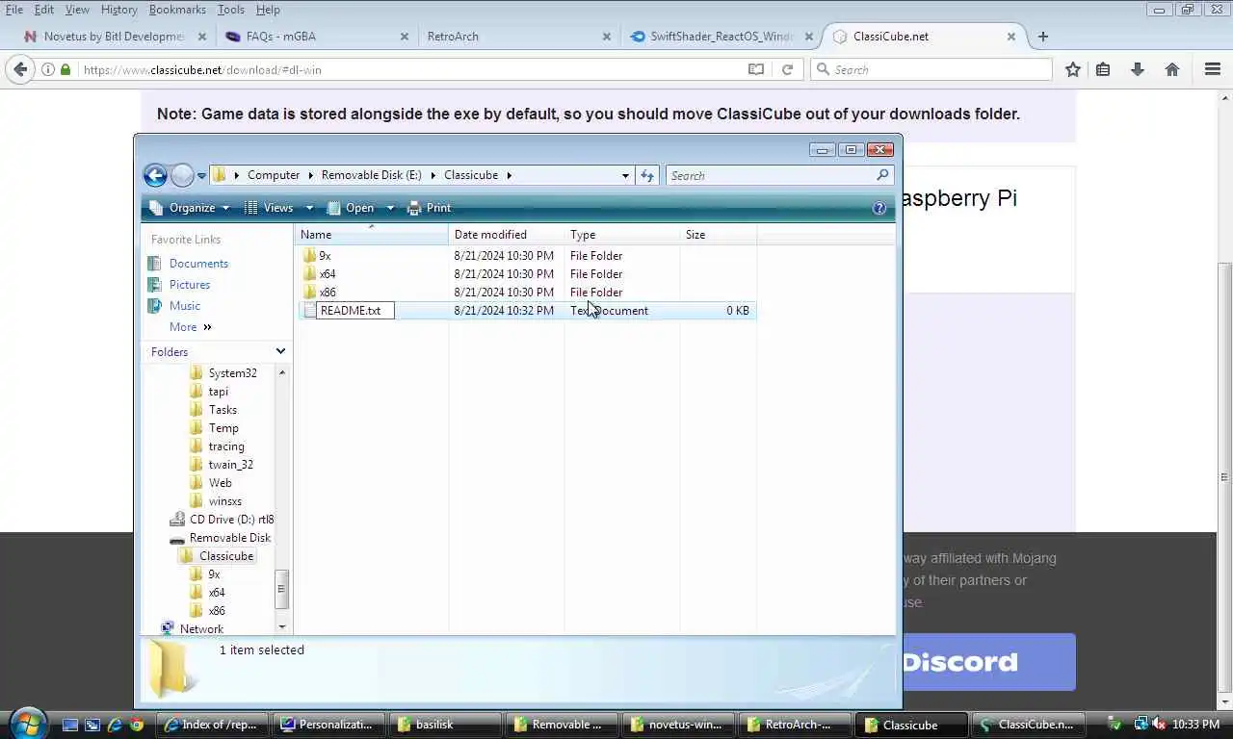Select Tasks folder in tree
The image size is (1233, 739).
[x=223, y=410]
